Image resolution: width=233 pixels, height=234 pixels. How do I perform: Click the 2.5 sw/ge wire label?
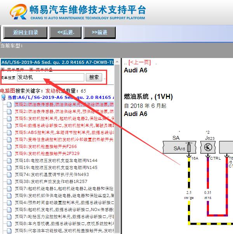(189, 195)
